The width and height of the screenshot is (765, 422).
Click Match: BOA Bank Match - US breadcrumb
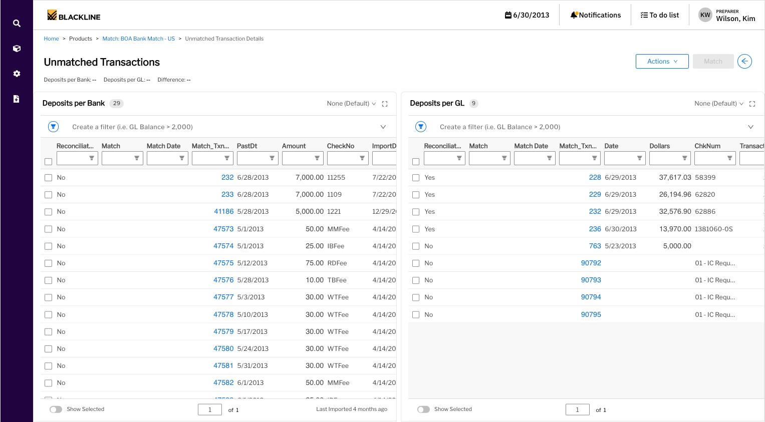coord(138,39)
